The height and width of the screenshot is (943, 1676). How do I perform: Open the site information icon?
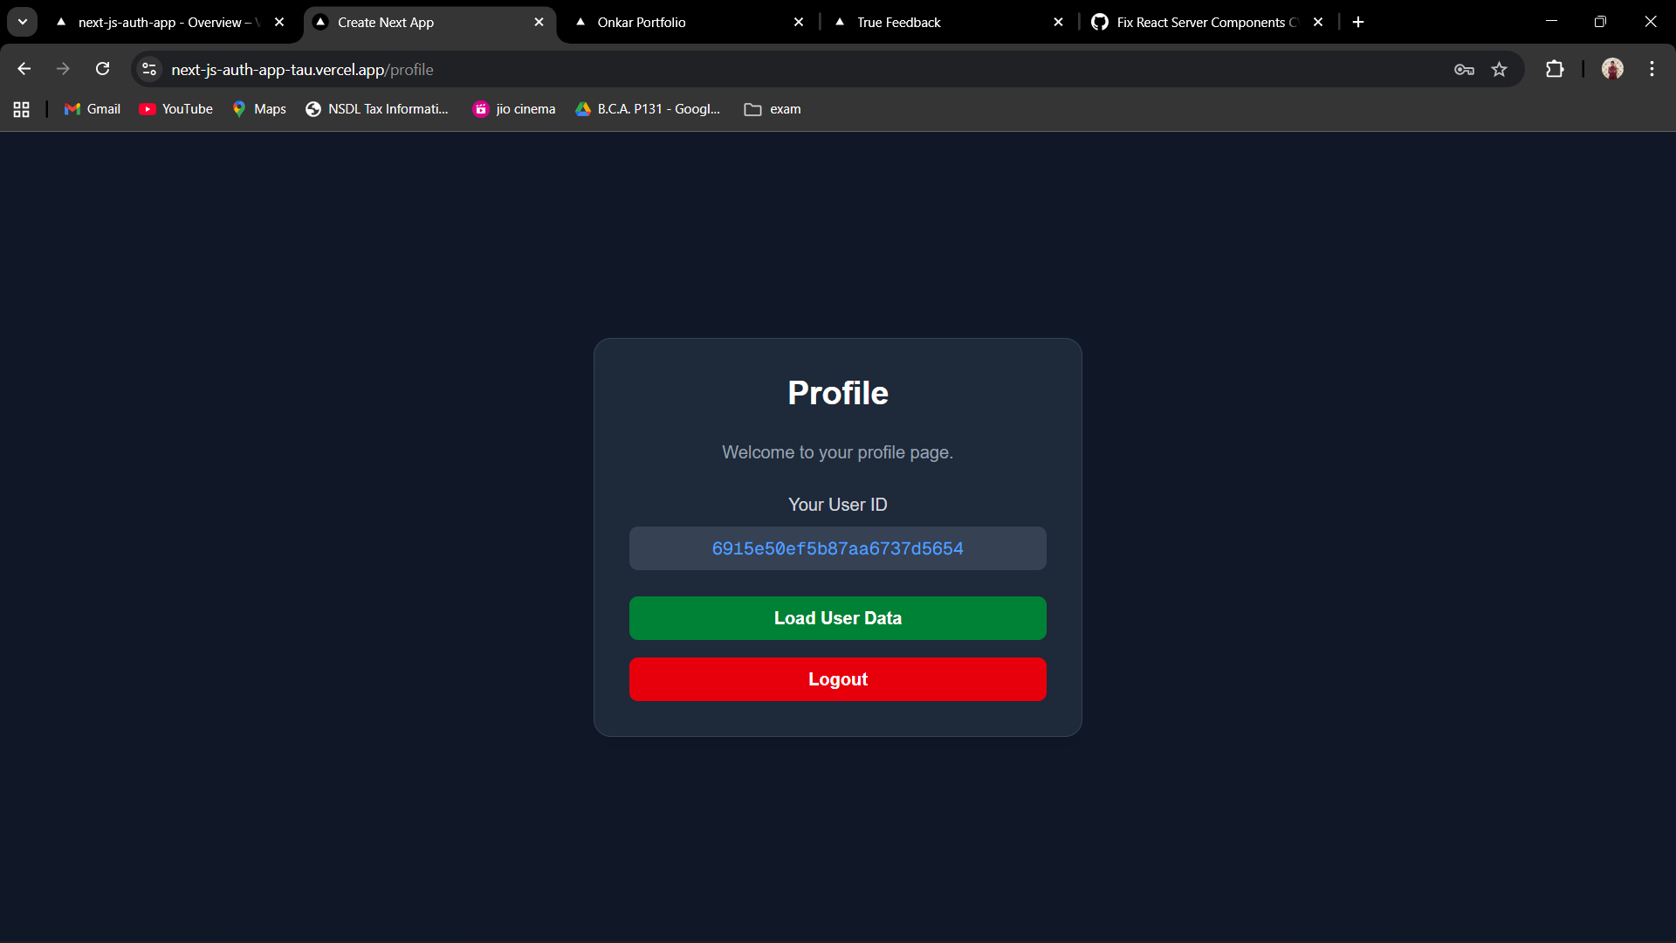point(149,69)
